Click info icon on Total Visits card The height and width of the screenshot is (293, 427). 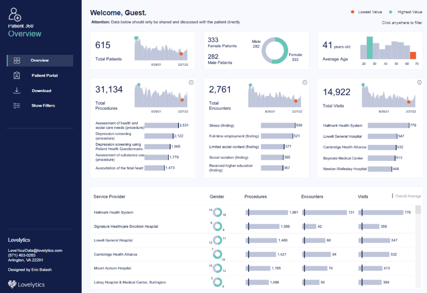pos(418,83)
